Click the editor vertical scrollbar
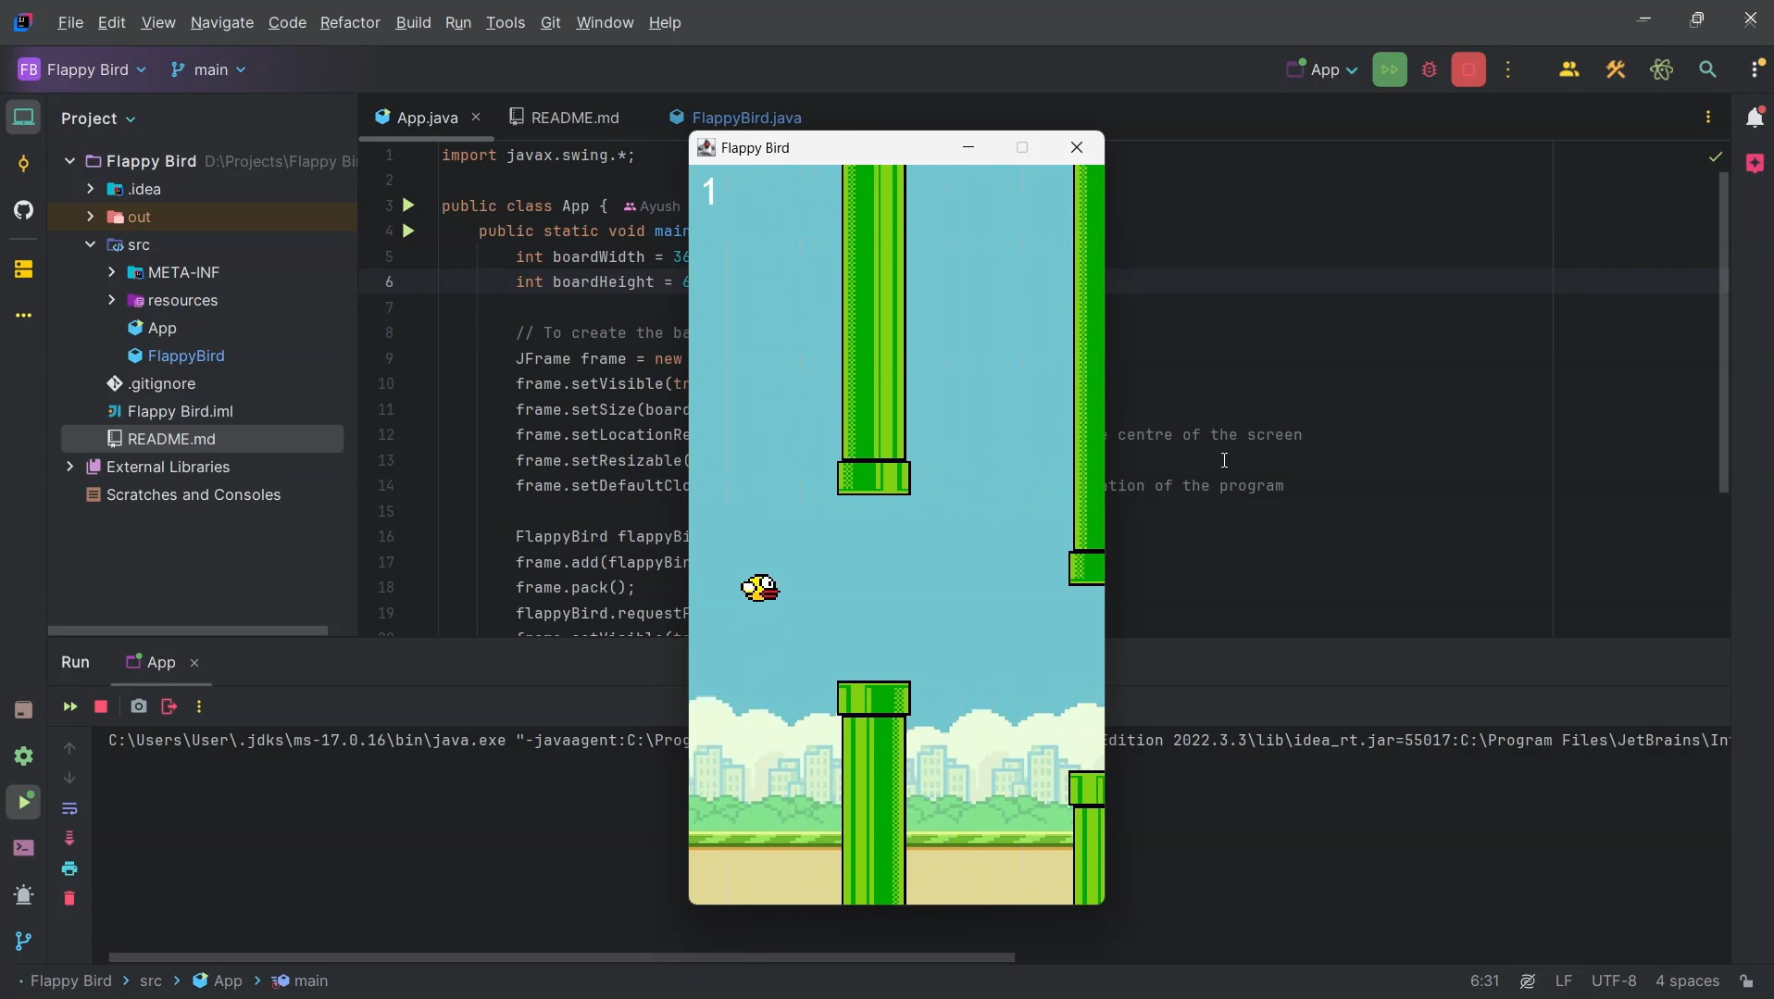This screenshot has width=1774, height=999. (x=1724, y=333)
